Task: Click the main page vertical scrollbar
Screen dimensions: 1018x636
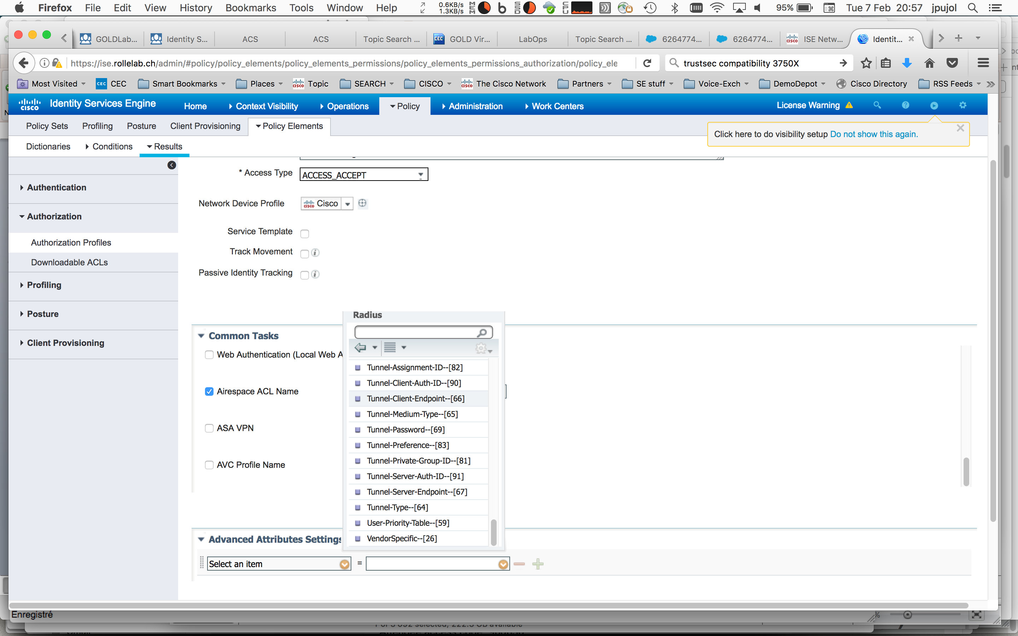Action: tap(993, 341)
